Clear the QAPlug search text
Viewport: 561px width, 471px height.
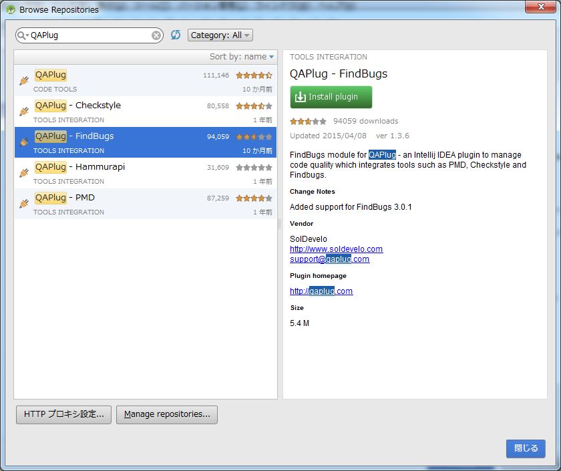point(156,35)
